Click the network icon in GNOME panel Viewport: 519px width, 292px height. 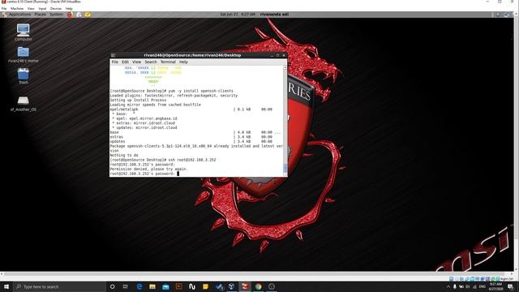[x=506, y=15]
